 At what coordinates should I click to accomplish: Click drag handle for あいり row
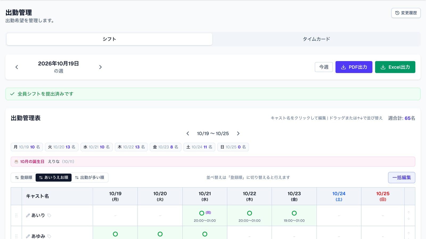(x=16, y=215)
